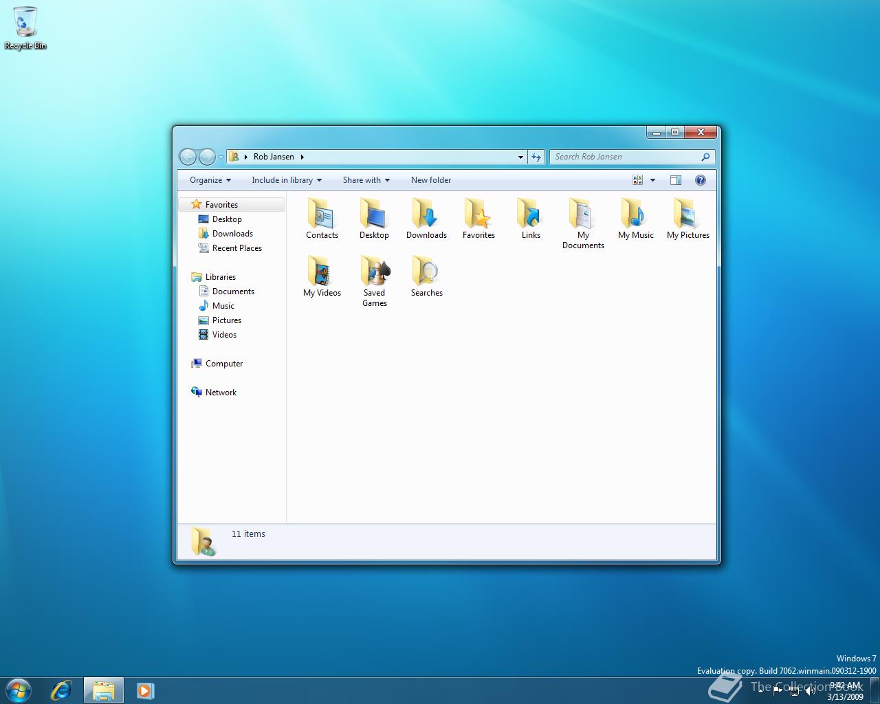
Task: Select the Desktop folder in file list
Action: (374, 213)
